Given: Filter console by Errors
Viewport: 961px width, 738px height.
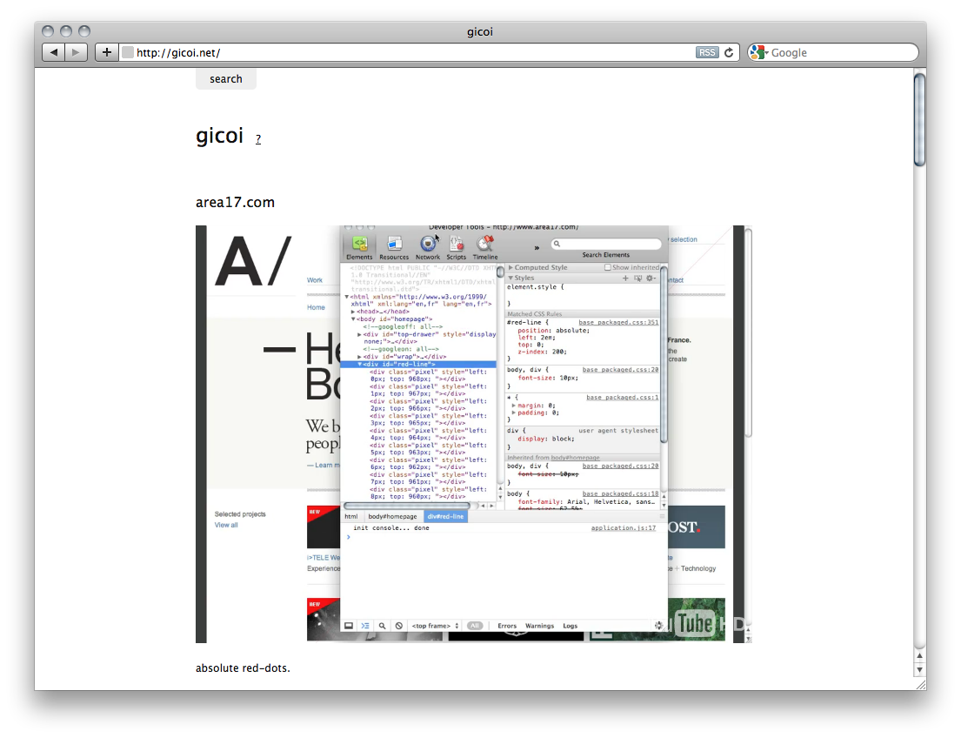Looking at the screenshot, I should (x=507, y=626).
